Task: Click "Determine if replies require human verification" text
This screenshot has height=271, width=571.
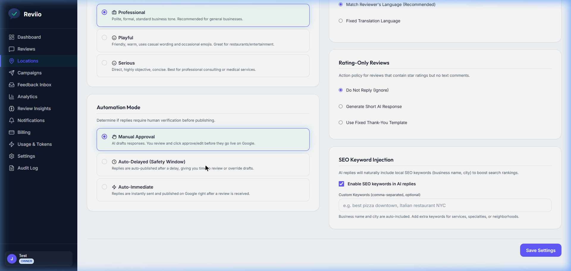Action: click(156, 120)
